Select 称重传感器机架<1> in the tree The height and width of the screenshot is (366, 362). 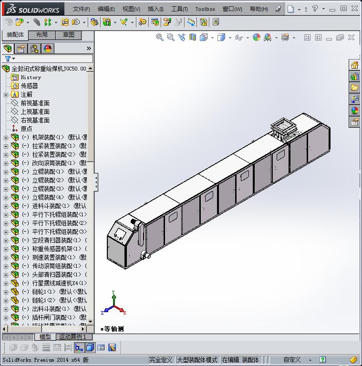pos(57,249)
